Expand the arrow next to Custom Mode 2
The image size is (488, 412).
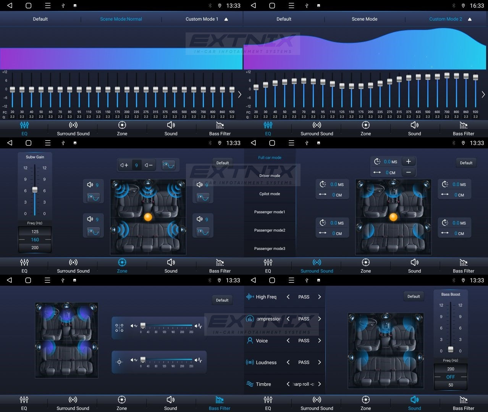point(470,19)
